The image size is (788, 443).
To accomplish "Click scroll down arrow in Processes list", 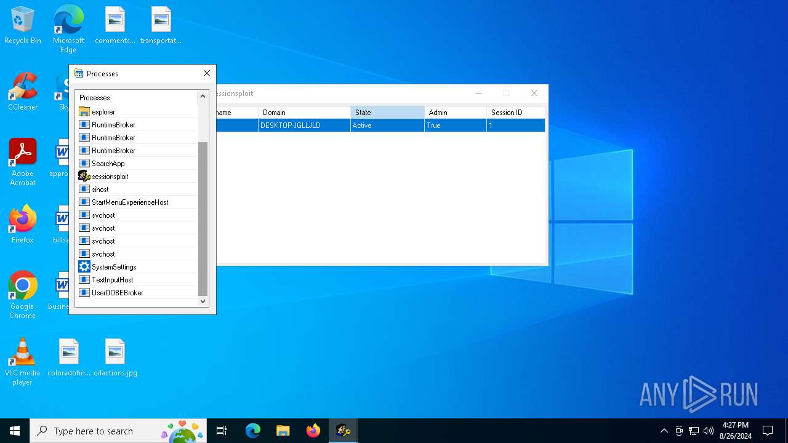I will 203,301.
